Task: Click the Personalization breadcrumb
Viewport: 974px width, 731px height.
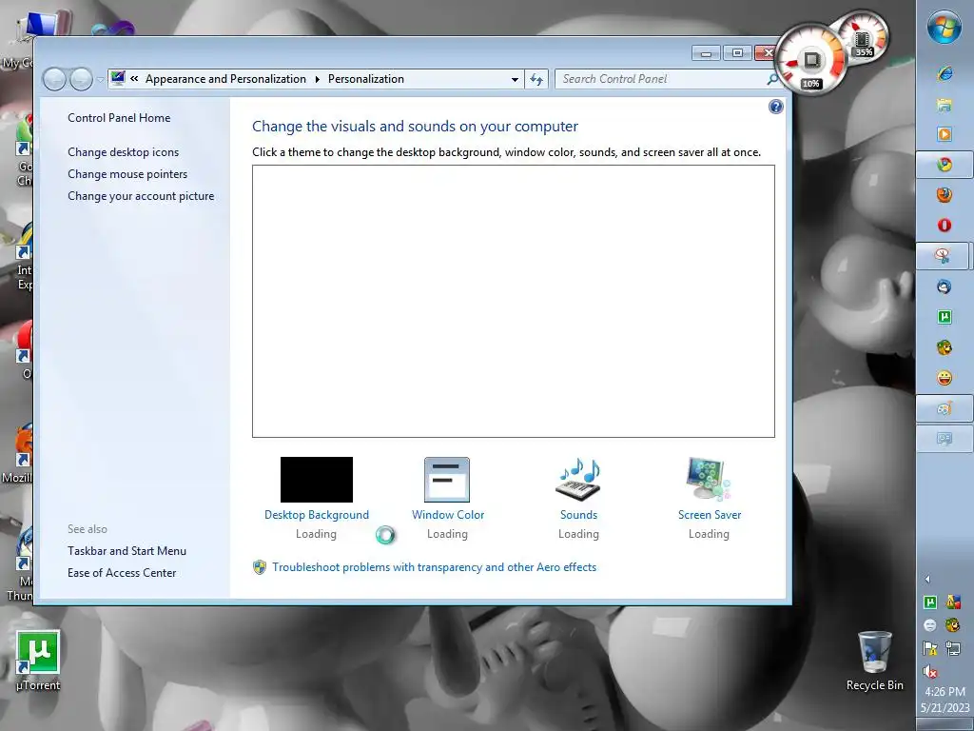Action: click(x=366, y=79)
